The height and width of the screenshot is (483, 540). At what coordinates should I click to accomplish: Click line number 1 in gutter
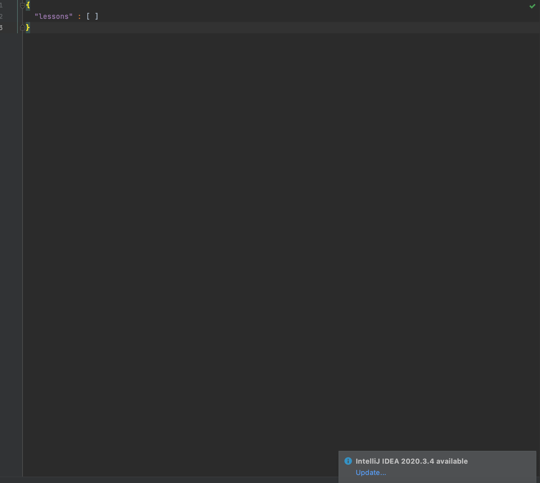1,5
